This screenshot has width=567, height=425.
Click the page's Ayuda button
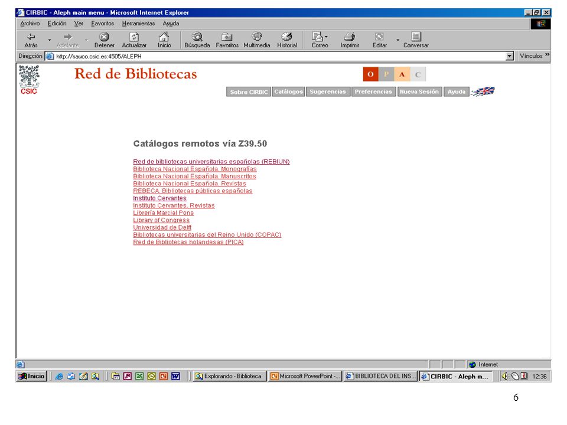(457, 92)
